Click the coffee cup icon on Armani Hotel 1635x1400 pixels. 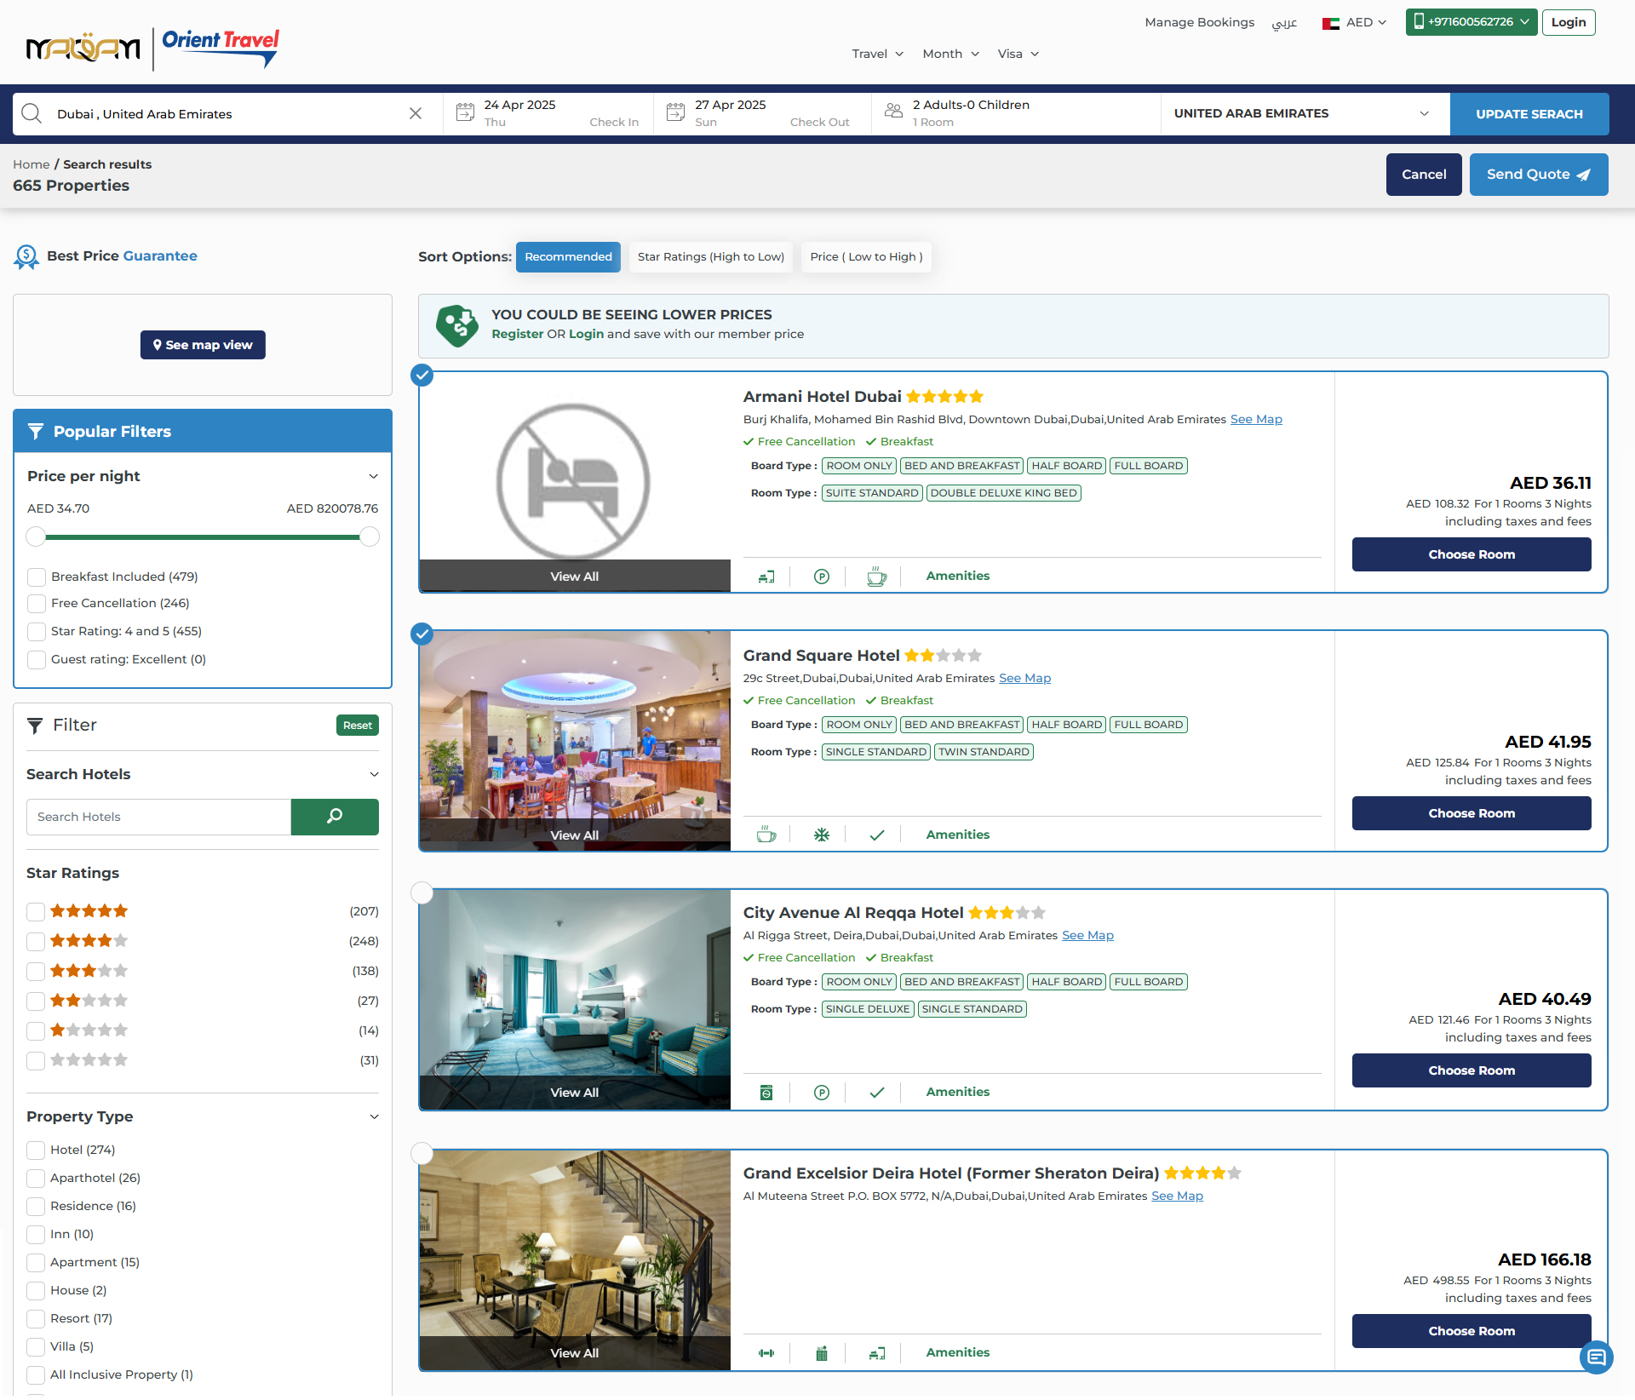pos(876,577)
